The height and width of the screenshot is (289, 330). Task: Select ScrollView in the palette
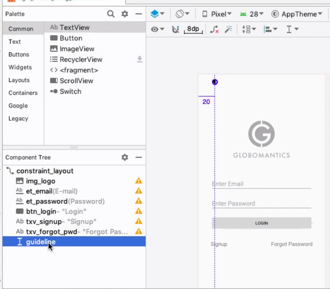coord(95,81)
